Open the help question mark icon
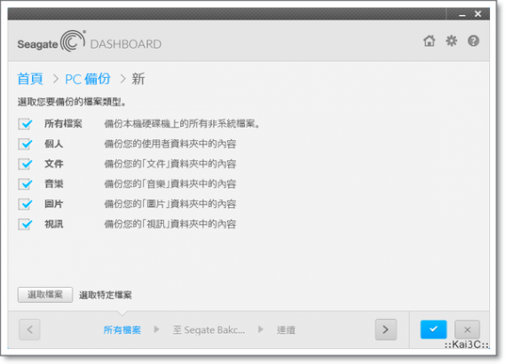Screen dimensions: 505x364 pos(473,41)
